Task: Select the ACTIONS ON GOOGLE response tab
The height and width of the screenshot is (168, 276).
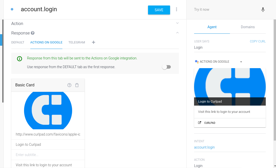Action: (46, 42)
